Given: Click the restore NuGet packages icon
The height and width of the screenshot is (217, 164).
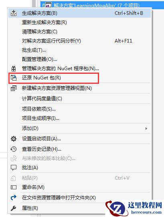Looking at the screenshot, I should [x=14, y=78].
